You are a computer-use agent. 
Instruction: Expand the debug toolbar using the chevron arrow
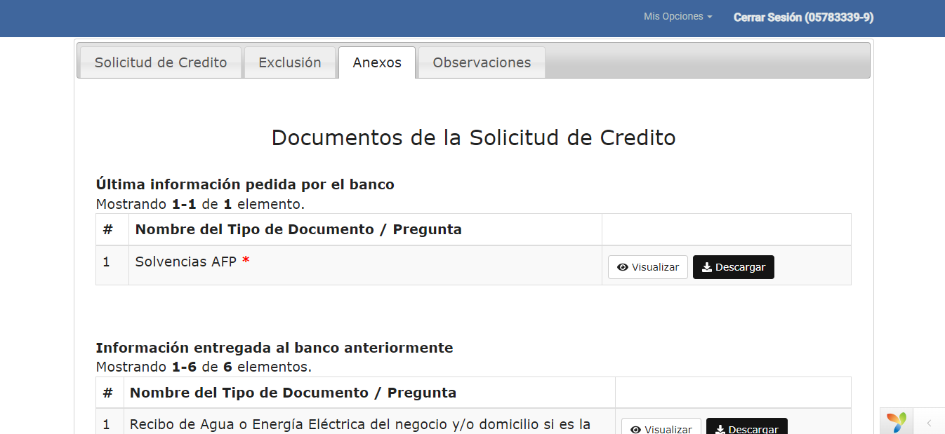tap(929, 423)
